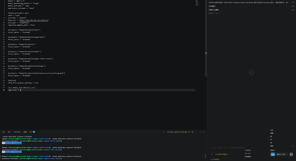Open the 自定义 超高 model selector dropdown
Screen dimensions: 296x161
click(282, 154)
